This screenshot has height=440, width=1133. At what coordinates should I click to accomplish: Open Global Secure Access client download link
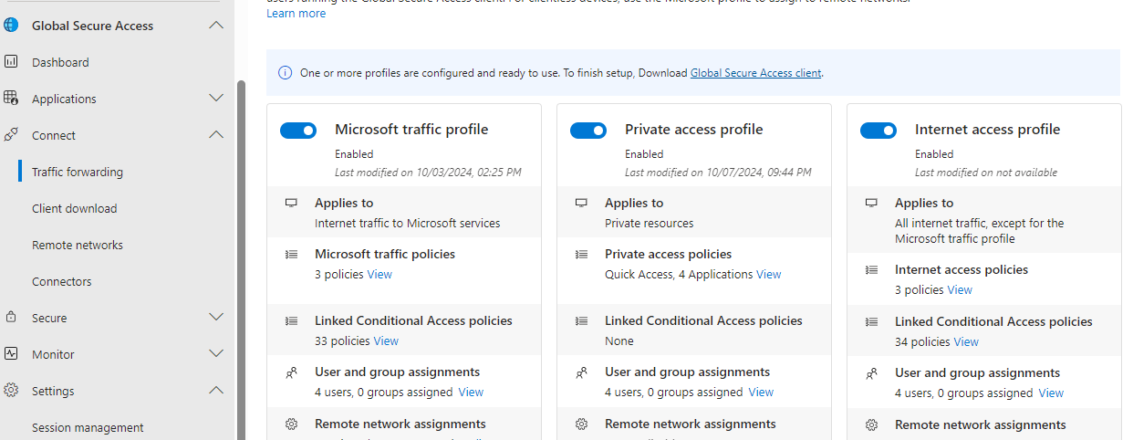click(x=756, y=73)
